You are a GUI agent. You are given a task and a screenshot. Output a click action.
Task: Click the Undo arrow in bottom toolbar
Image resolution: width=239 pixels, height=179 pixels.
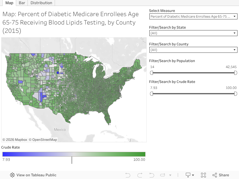(x=127, y=175)
